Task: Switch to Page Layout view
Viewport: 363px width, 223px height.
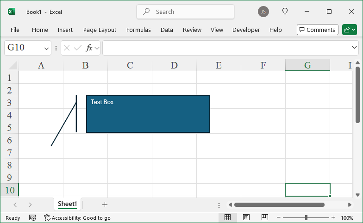Action: [x=246, y=217]
